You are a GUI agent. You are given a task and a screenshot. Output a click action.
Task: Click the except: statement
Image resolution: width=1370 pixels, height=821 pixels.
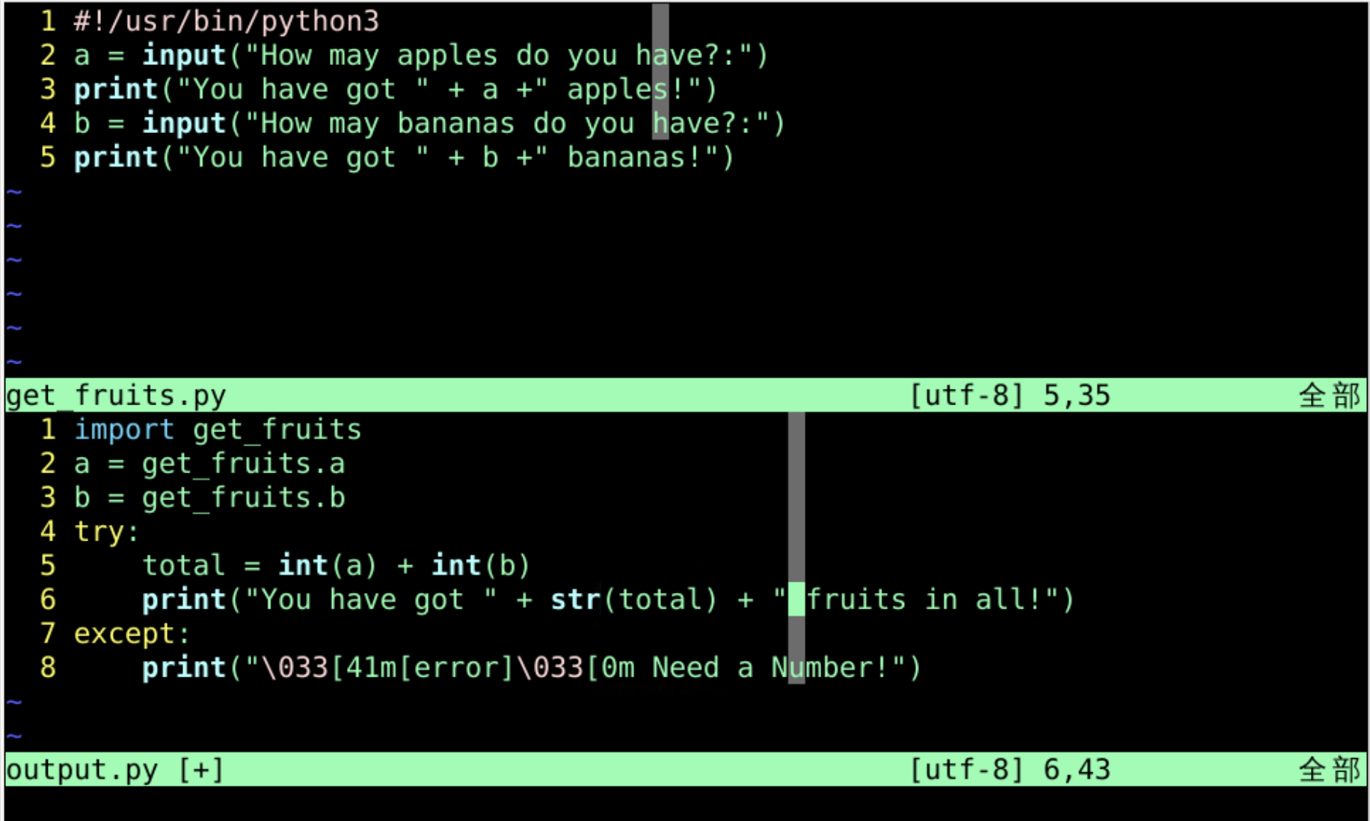click(x=132, y=634)
